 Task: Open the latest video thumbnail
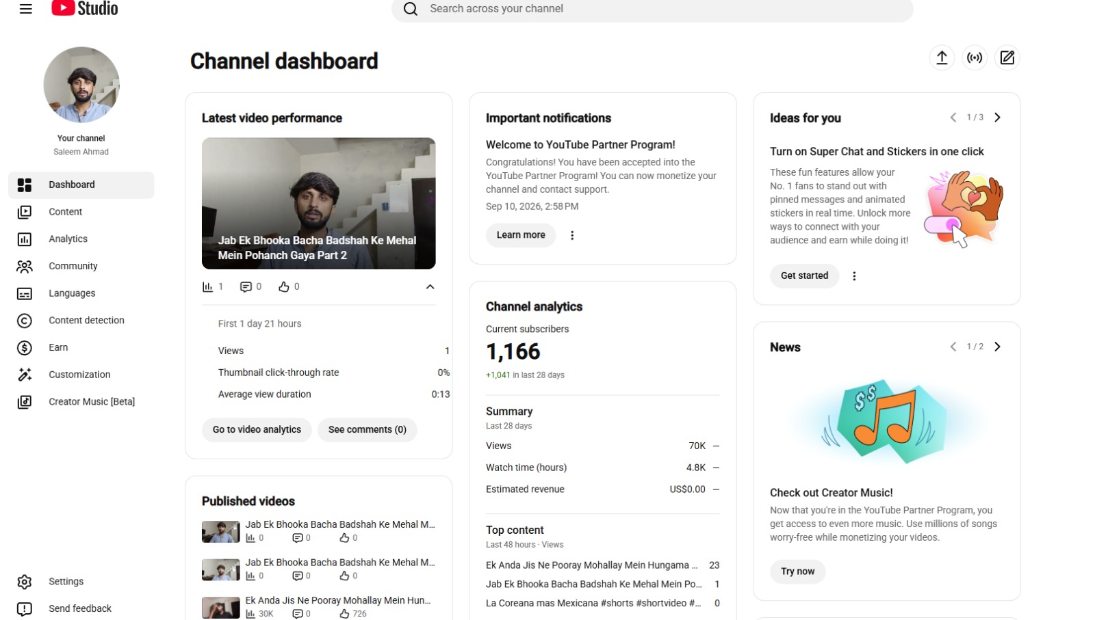point(318,203)
